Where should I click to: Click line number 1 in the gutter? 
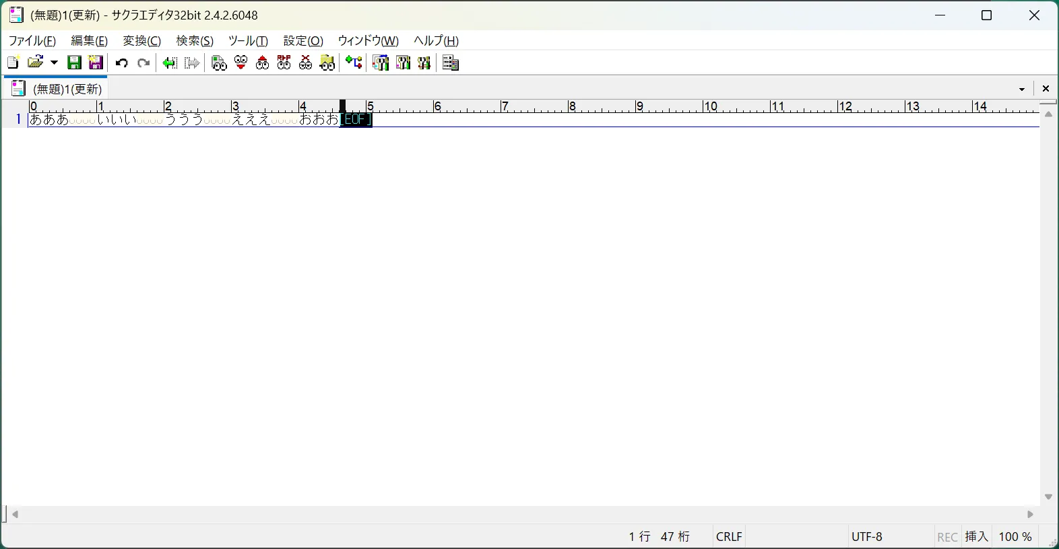coord(19,120)
